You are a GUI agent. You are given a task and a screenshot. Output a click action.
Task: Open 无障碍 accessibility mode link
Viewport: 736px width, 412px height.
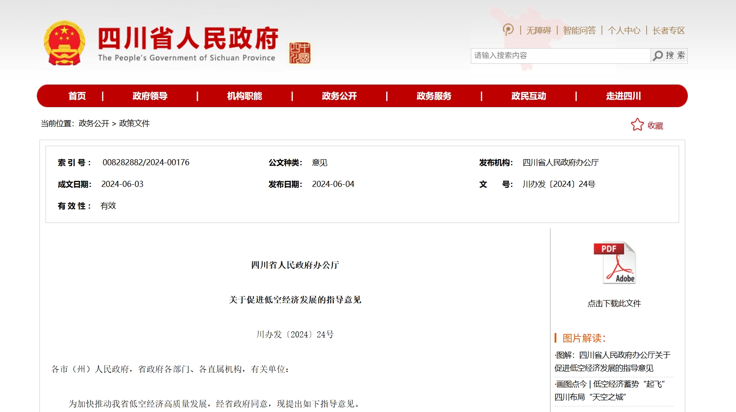pyautogui.click(x=539, y=30)
